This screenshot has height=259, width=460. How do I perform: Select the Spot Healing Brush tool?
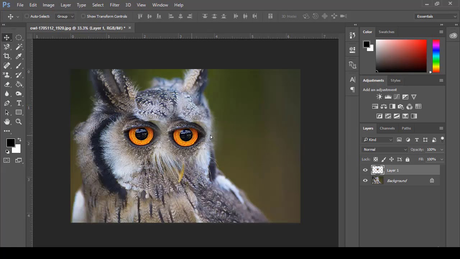[x=7, y=65]
